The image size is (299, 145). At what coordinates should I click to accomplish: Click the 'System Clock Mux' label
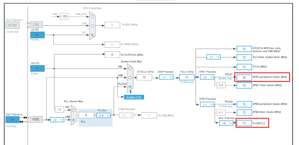[131, 61]
